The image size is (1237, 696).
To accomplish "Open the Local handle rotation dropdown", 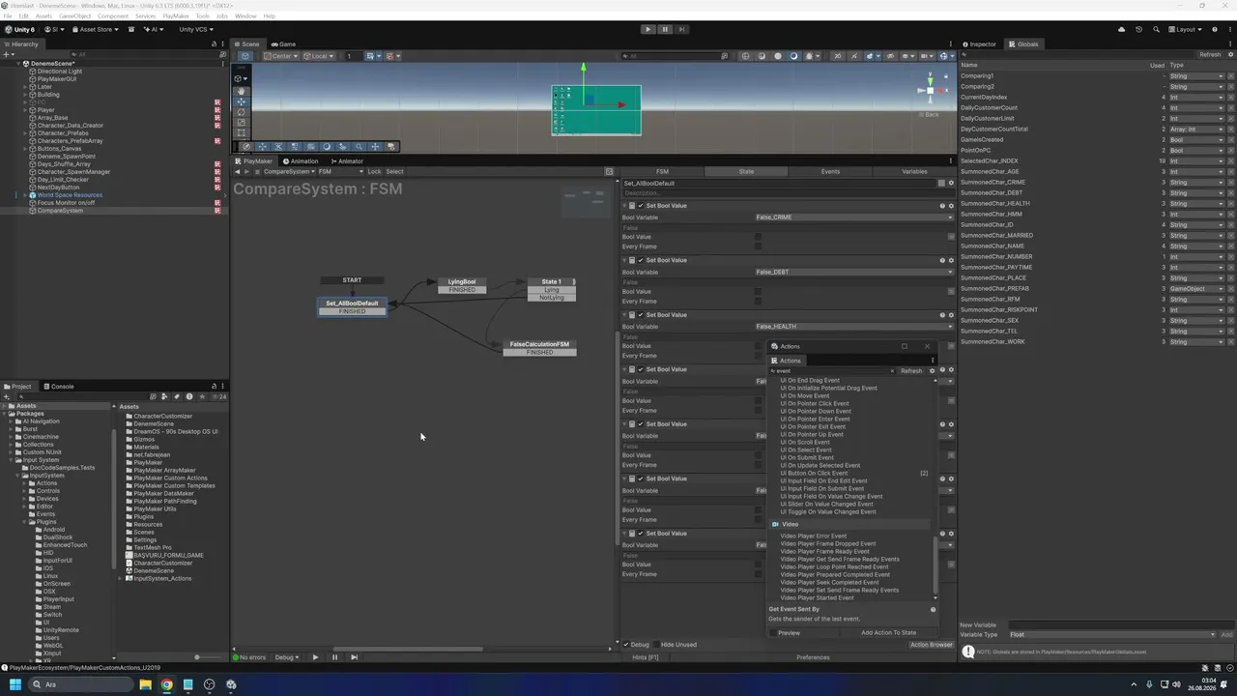I will point(319,56).
